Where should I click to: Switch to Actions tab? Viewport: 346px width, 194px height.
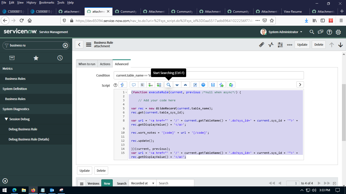click(105, 64)
